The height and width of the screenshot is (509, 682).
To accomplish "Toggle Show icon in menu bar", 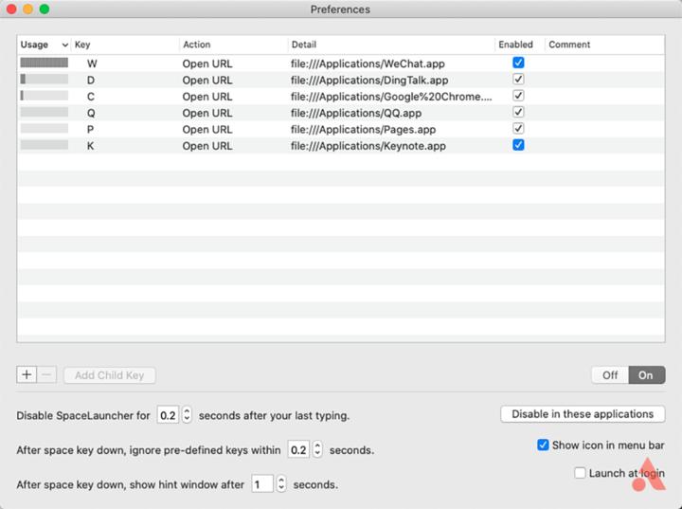I will (x=544, y=445).
